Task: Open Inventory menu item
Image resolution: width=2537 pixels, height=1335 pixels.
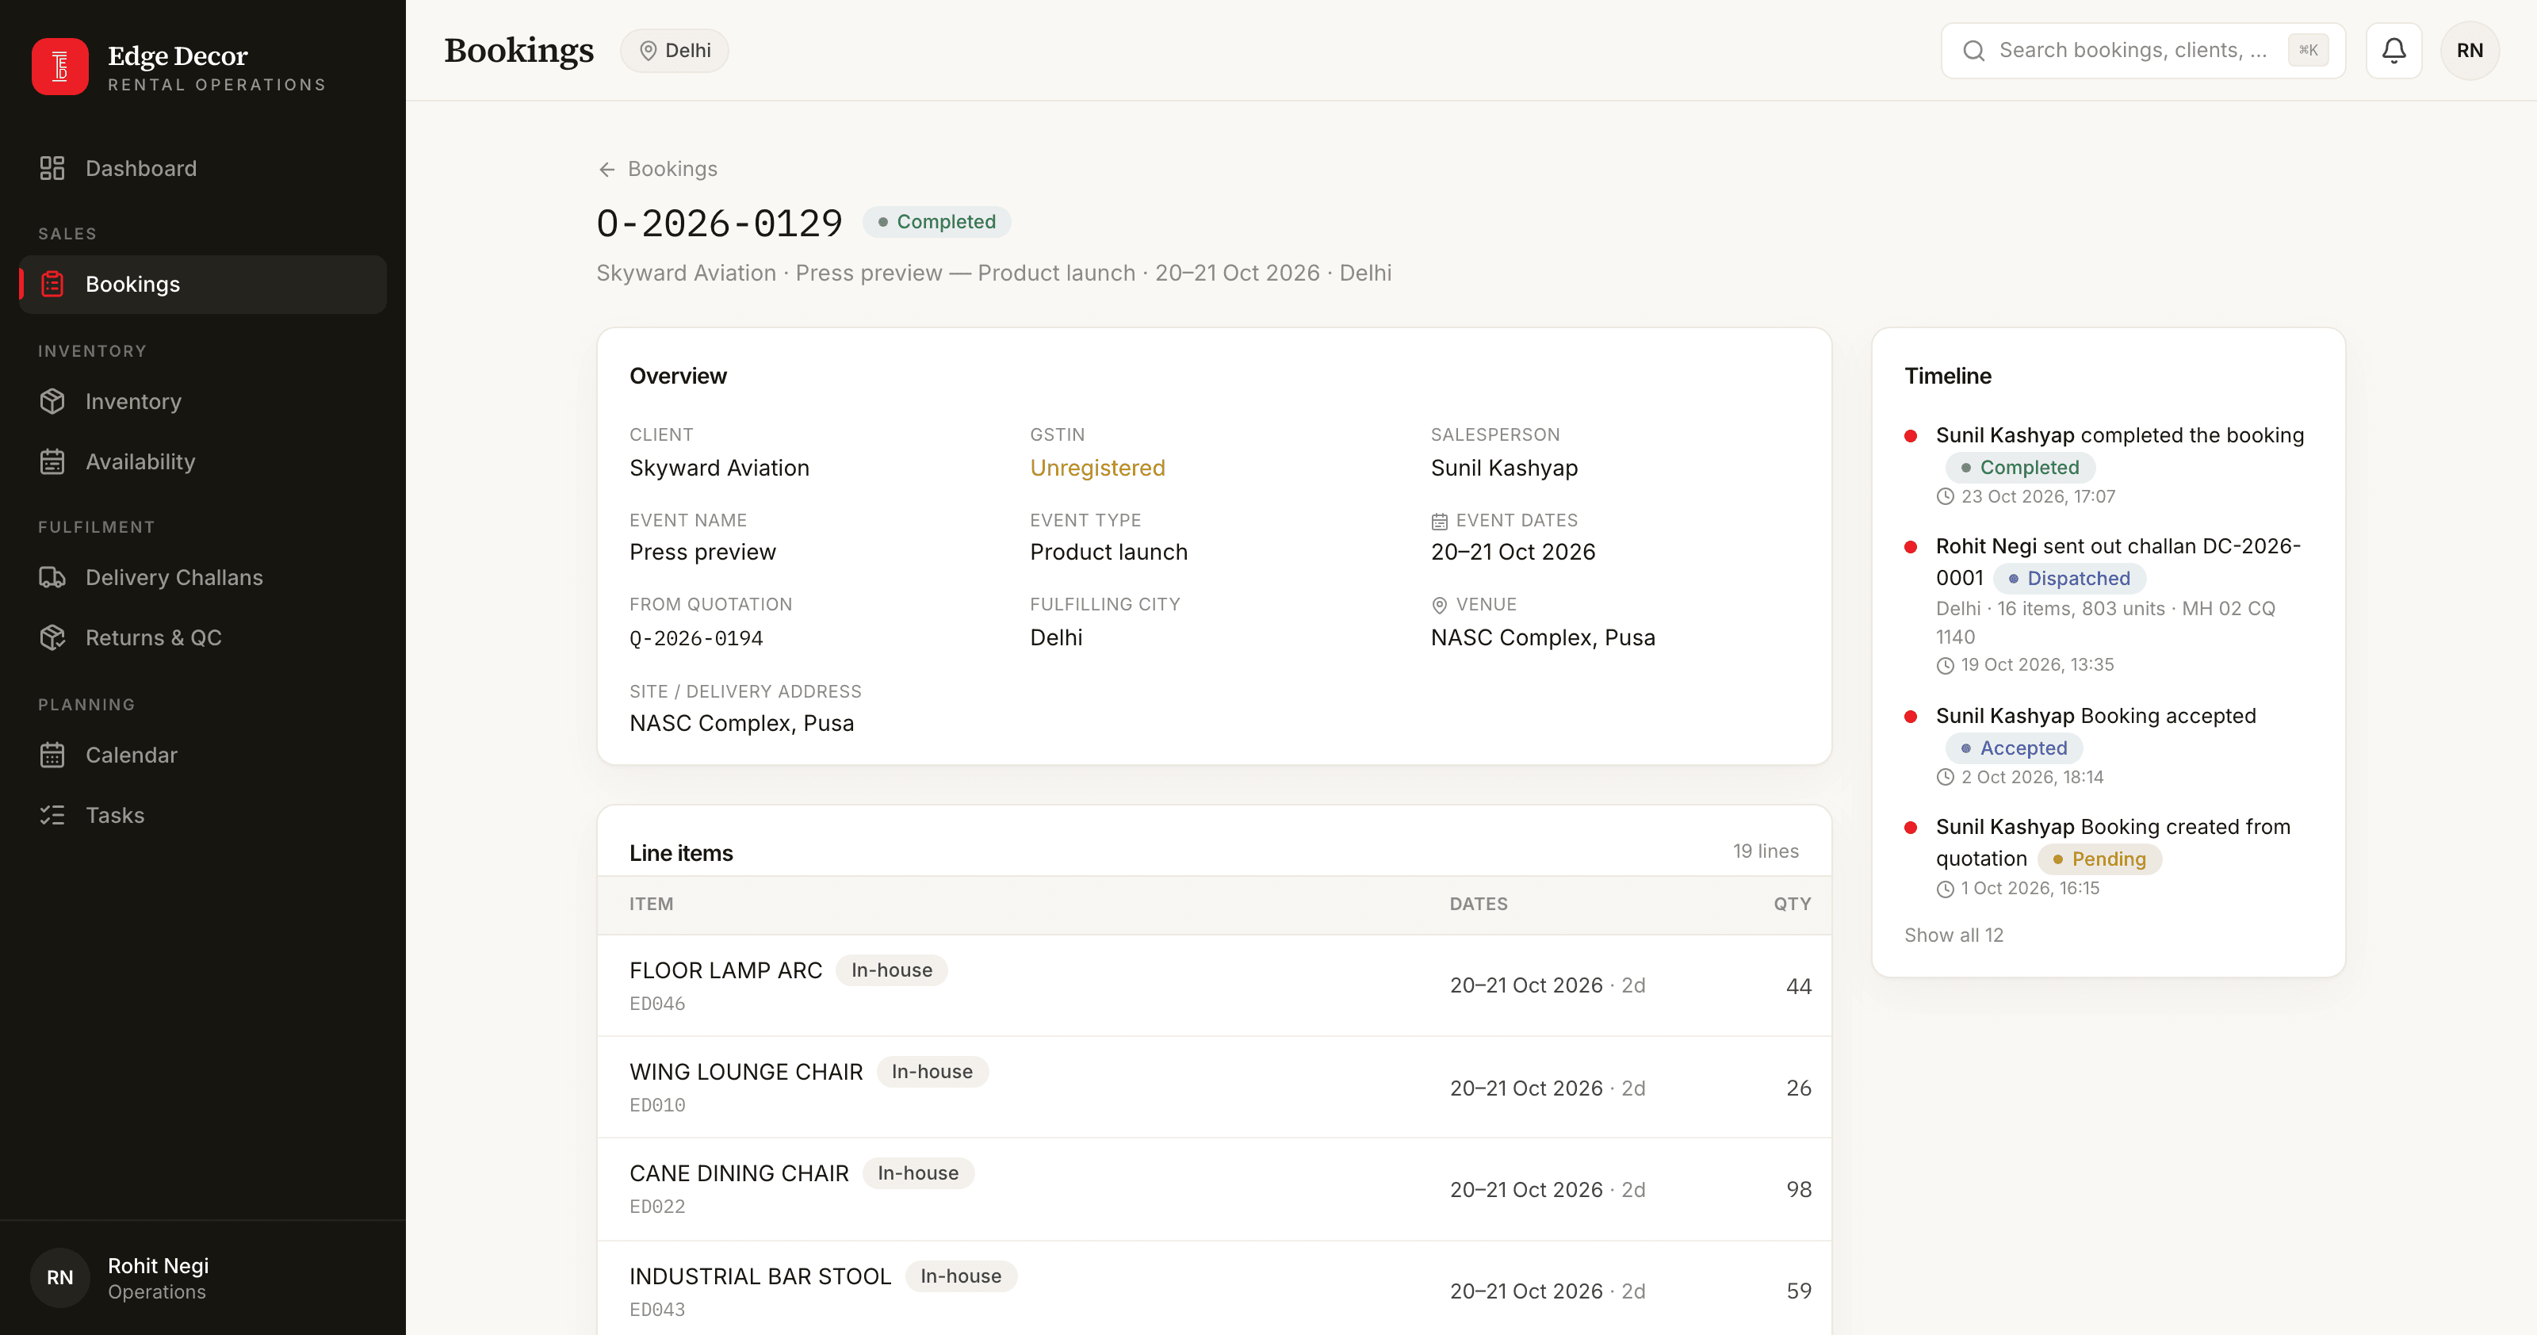Action: (x=203, y=402)
